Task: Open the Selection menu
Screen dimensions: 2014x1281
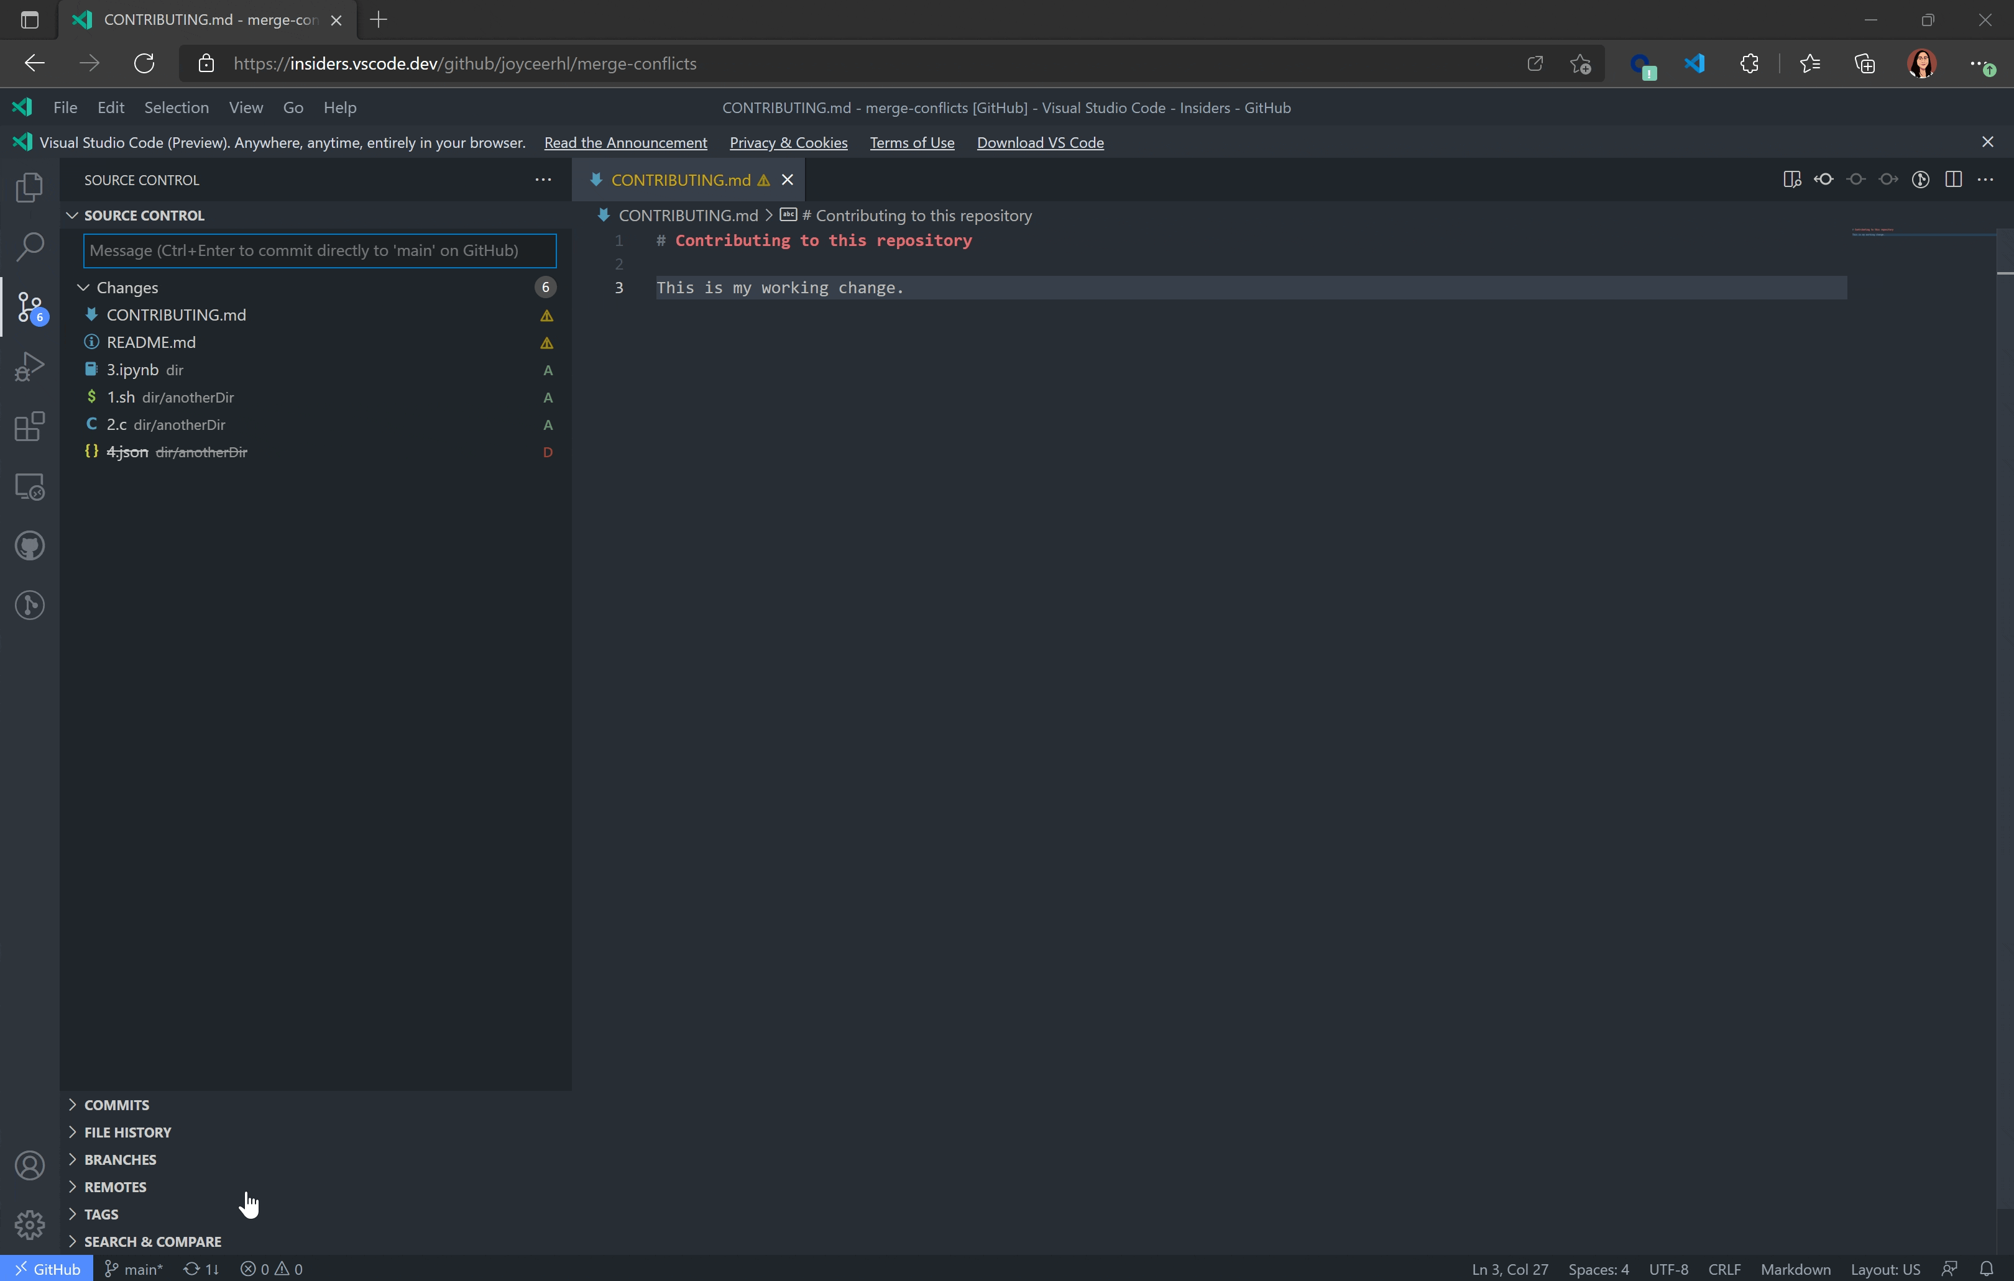Action: pos(177,107)
